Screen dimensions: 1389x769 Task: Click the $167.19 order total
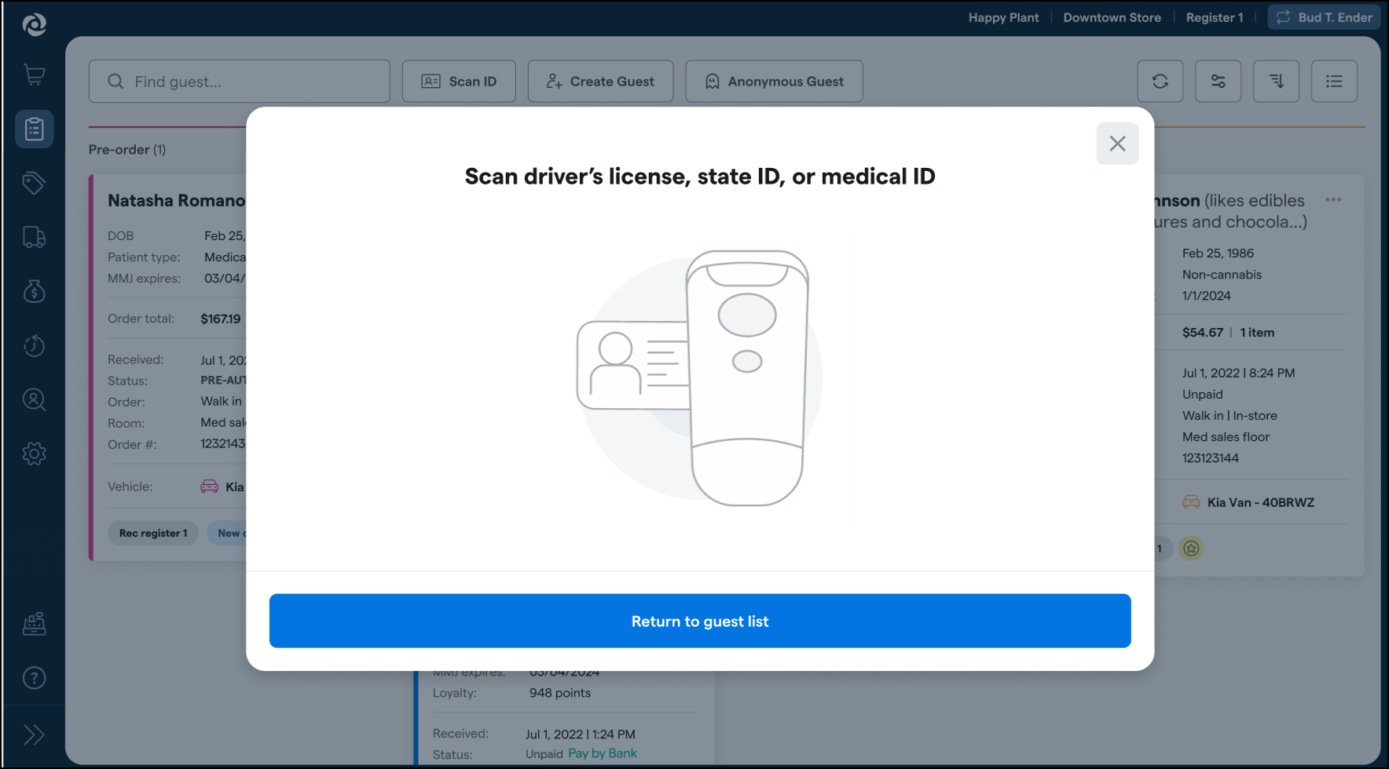[x=221, y=319]
